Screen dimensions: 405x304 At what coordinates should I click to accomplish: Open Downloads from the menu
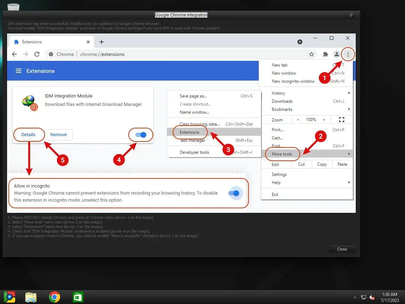tap(307, 101)
